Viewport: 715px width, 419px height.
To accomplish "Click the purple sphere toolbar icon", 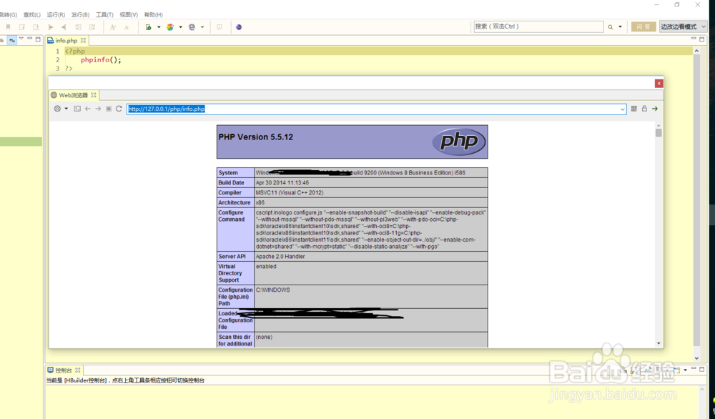I will pos(239,27).
